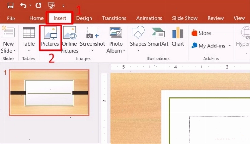Open the View tab
This screenshot has height=144, width=250.
pos(239,18)
